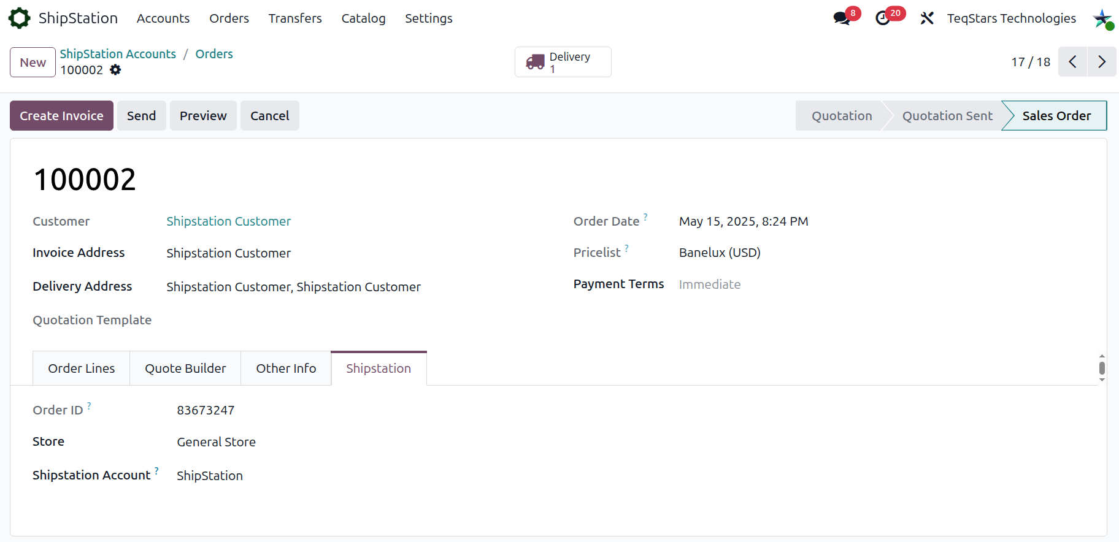Switch to Shipstation tab
The image size is (1119, 542).
click(379, 368)
